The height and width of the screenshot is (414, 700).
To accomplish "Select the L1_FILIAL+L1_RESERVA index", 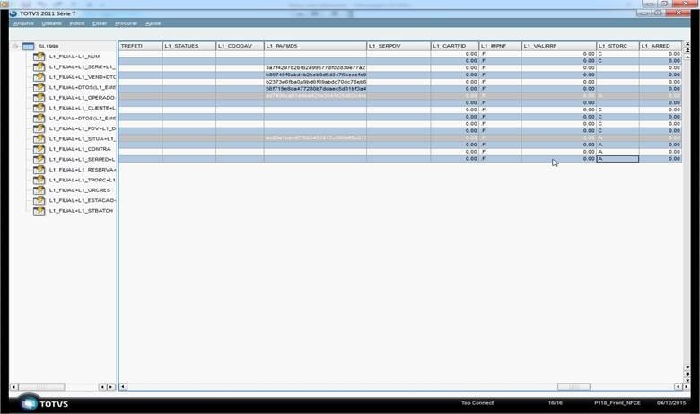I will 83,170.
